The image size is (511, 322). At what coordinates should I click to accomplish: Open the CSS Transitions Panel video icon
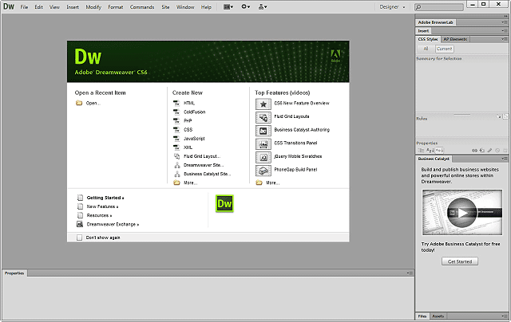coord(263,144)
